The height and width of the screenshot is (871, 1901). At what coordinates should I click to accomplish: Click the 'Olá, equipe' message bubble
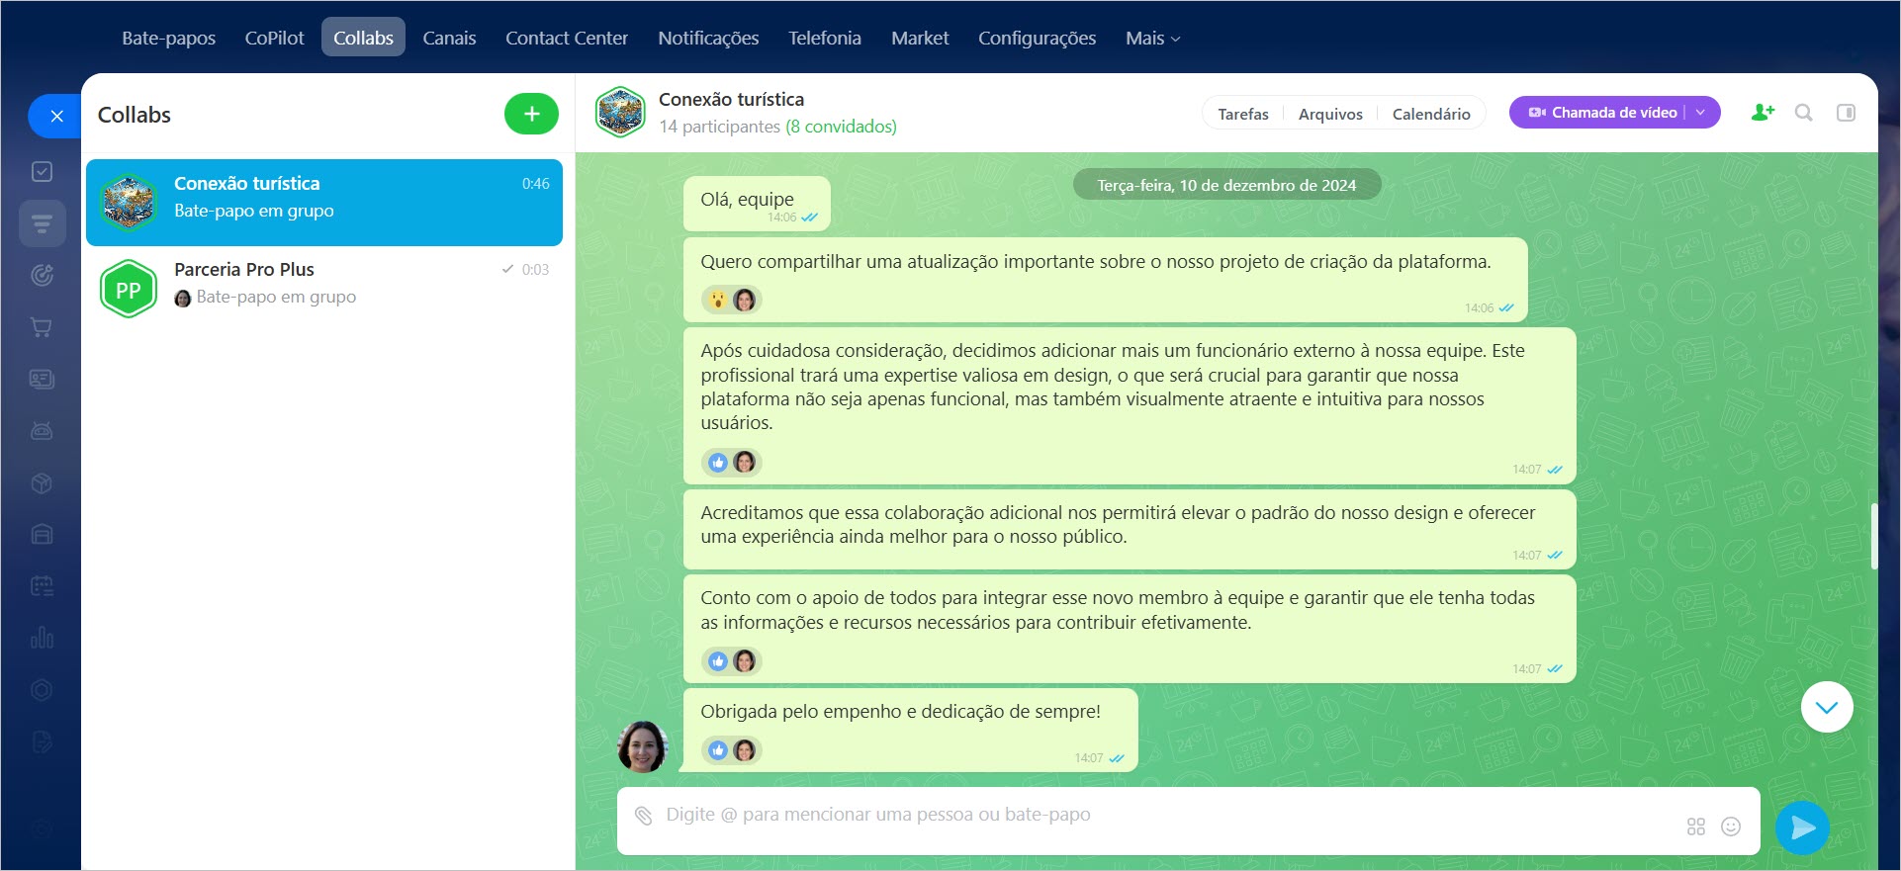click(x=757, y=204)
